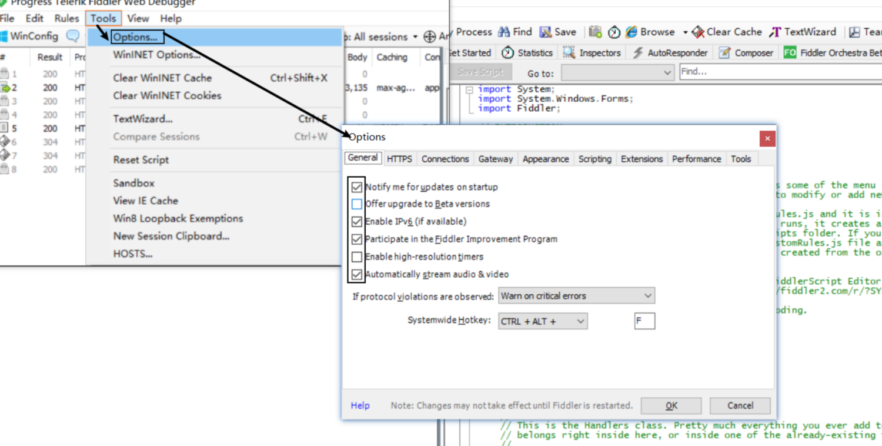
Task: Click the lock icon of session 3
Action: (5, 101)
